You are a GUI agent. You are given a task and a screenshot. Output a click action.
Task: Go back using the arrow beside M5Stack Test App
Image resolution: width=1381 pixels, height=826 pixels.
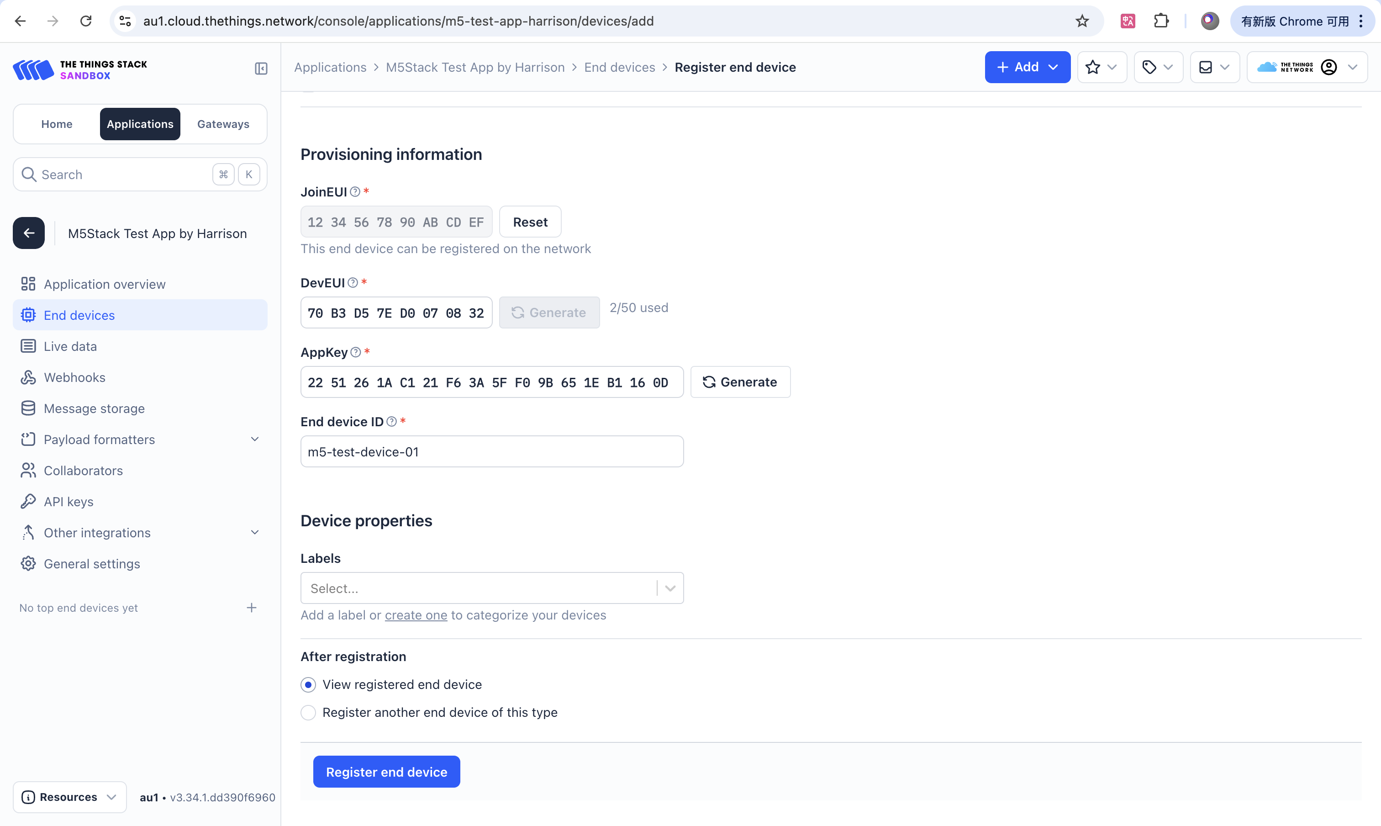[29, 233]
